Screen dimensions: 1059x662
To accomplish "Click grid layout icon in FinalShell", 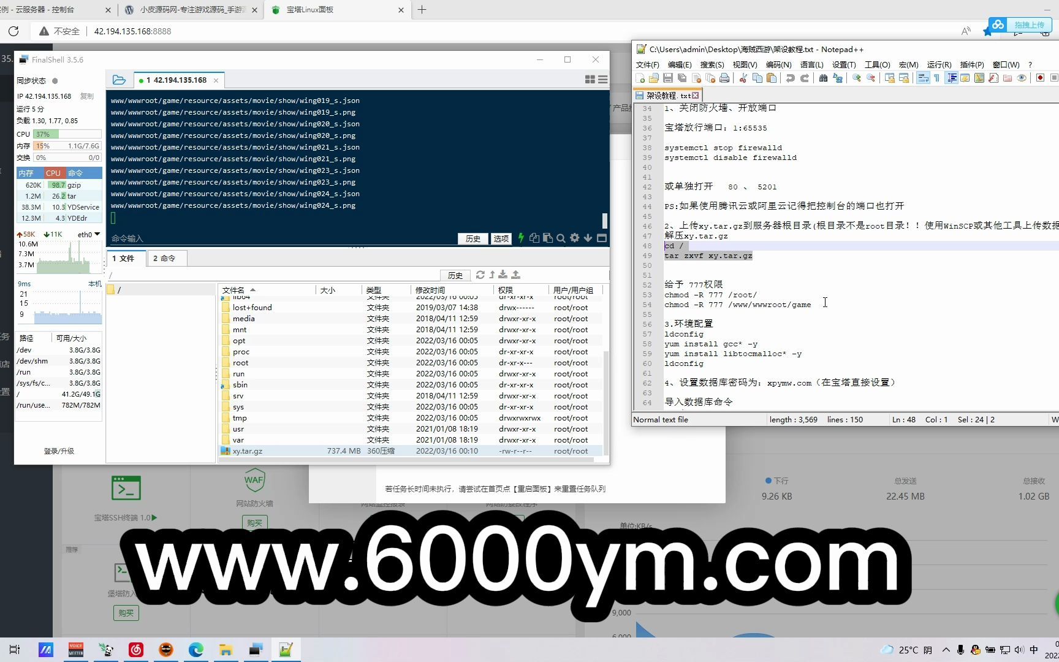I will pos(590,80).
